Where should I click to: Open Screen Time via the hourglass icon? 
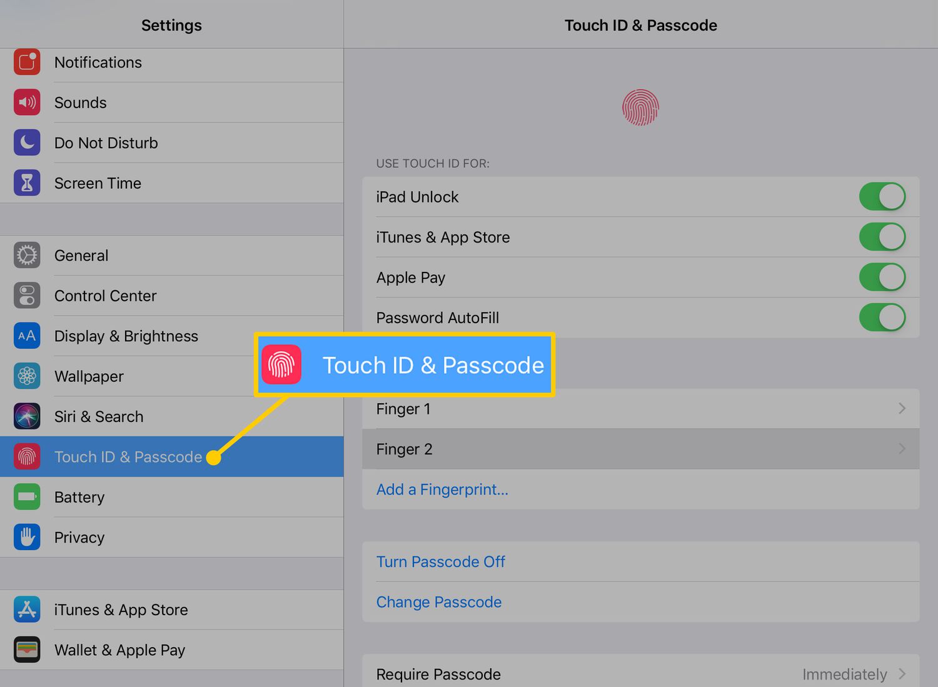pos(27,183)
